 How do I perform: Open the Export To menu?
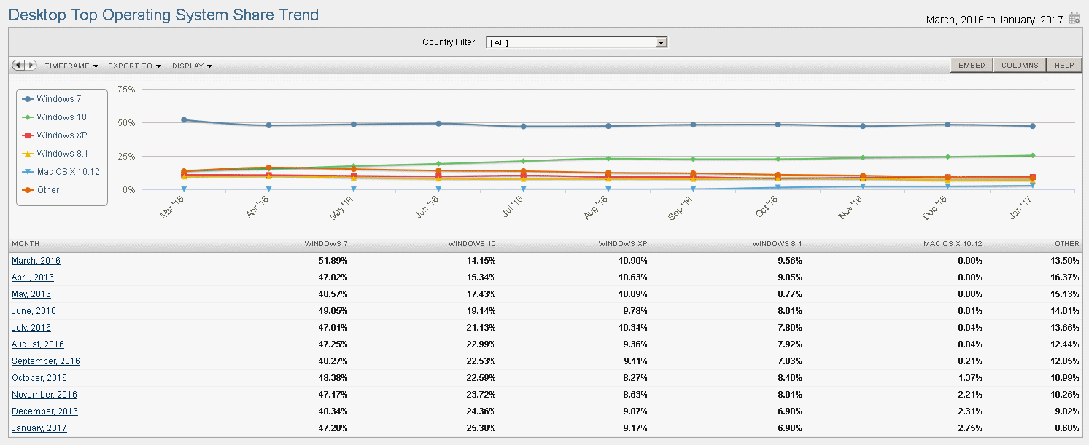click(x=135, y=66)
